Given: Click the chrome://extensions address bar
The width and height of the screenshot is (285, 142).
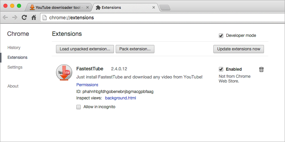Looking at the screenshot, I should coord(162,18).
